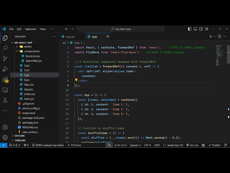The height and width of the screenshot is (173, 230).
Task: Open the Extensions view
Action: pos(5,79)
